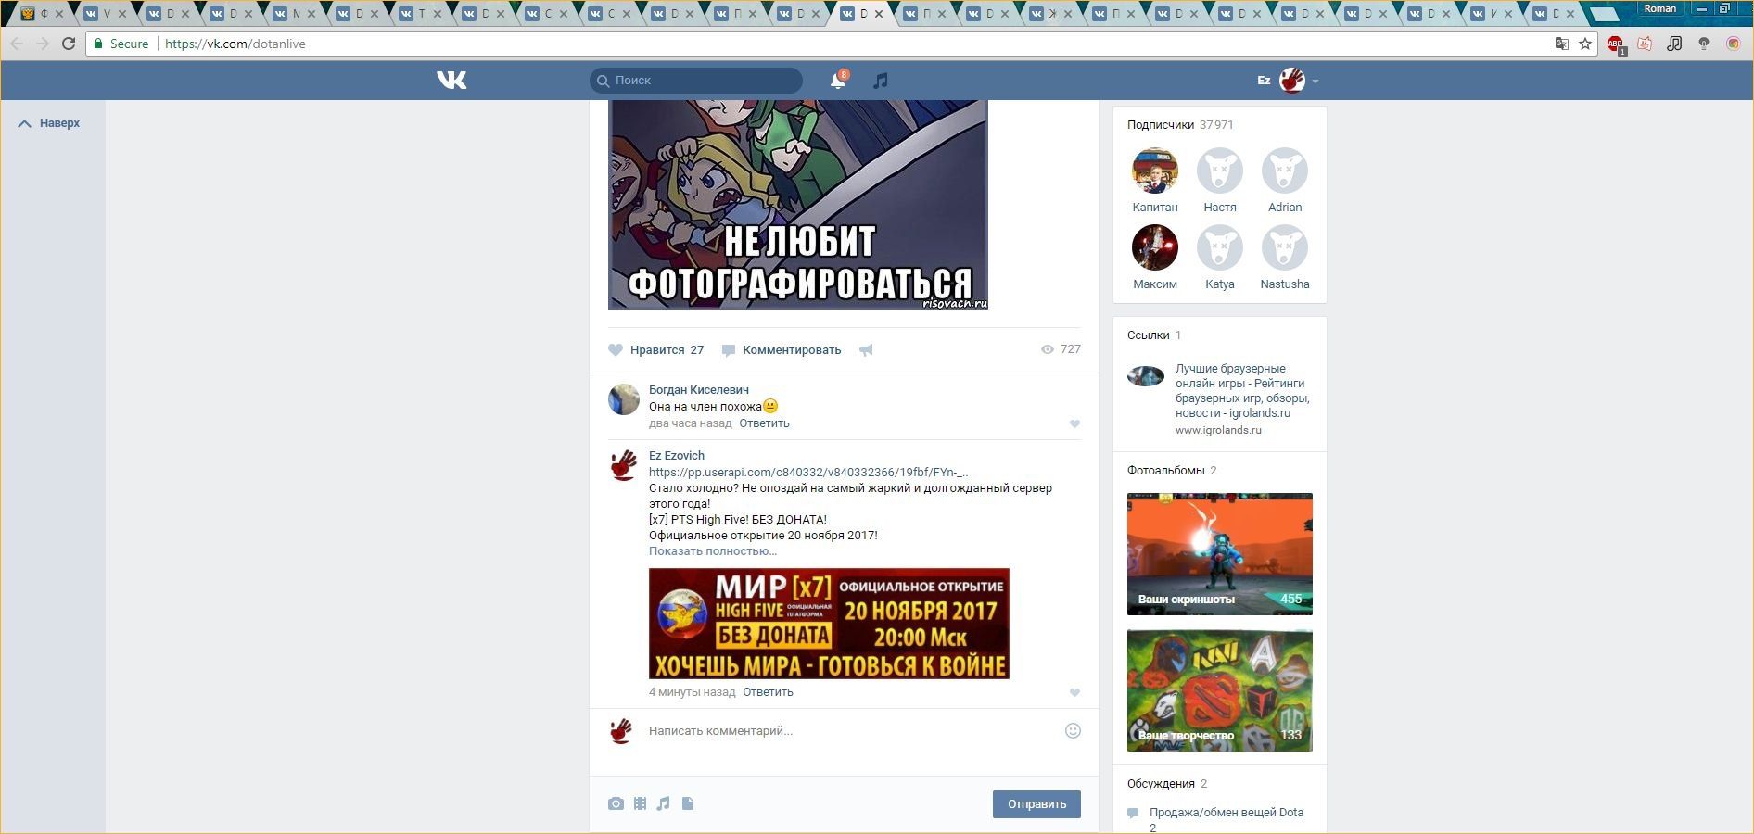This screenshot has width=1754, height=834.
Task: Click the discussion icon beside Продажа/обмен вещей
Action: point(1133,814)
